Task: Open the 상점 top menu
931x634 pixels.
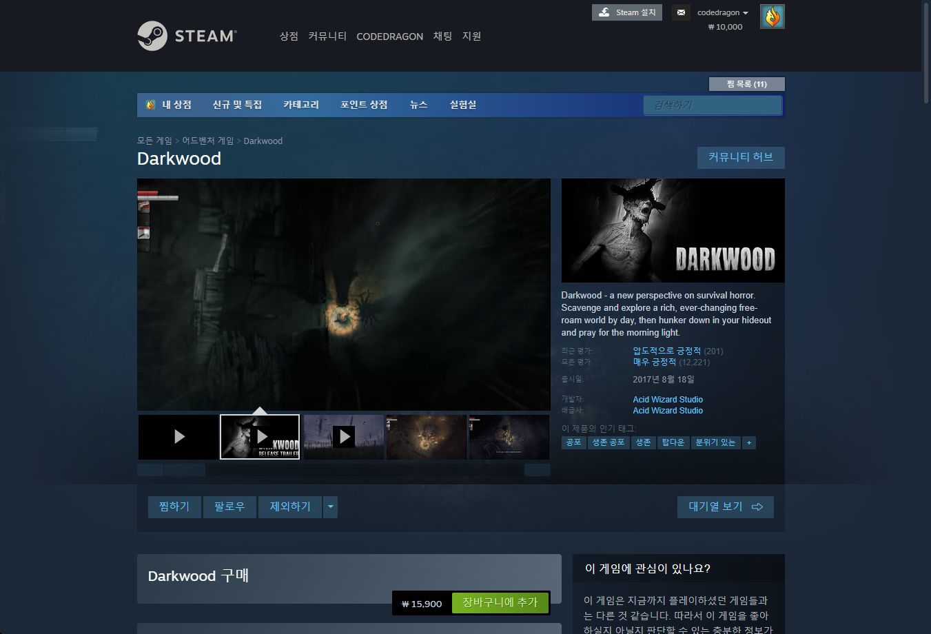Action: click(x=289, y=37)
